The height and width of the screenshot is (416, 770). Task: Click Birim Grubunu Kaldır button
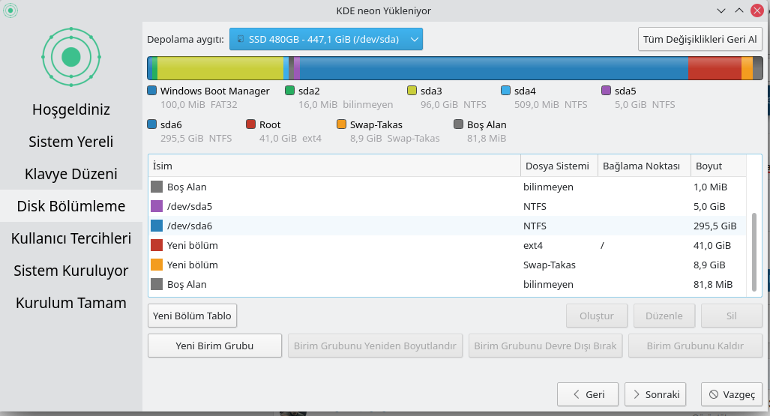(x=695, y=346)
